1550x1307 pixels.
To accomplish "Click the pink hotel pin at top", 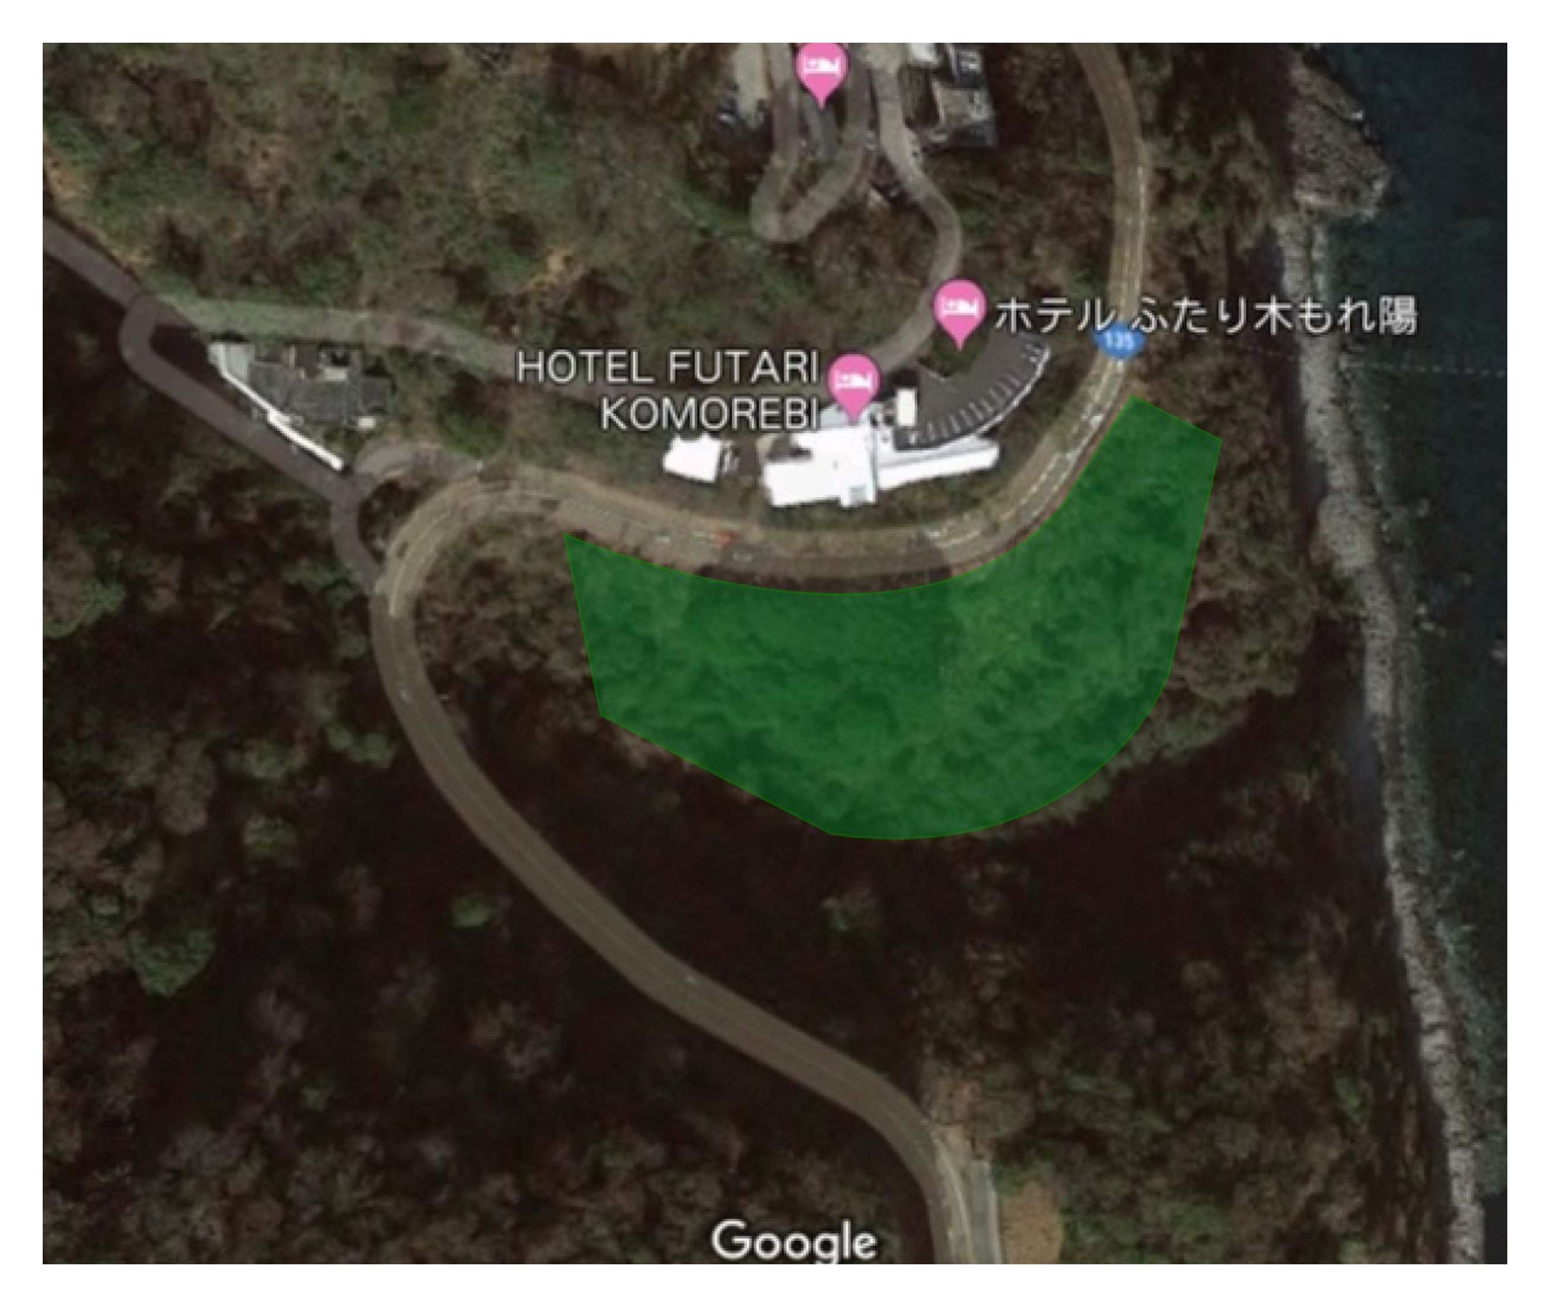I will (821, 72).
